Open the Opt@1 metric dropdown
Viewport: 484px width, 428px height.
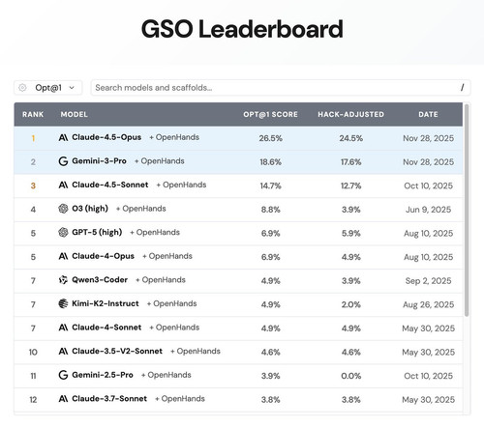pyautogui.click(x=48, y=88)
